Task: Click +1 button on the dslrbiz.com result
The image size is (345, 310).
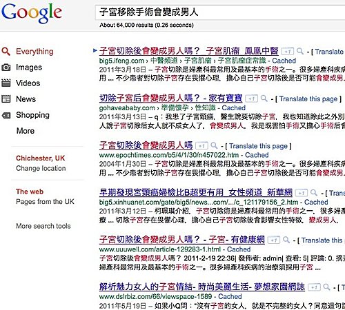Action: pyautogui.click(x=314, y=287)
